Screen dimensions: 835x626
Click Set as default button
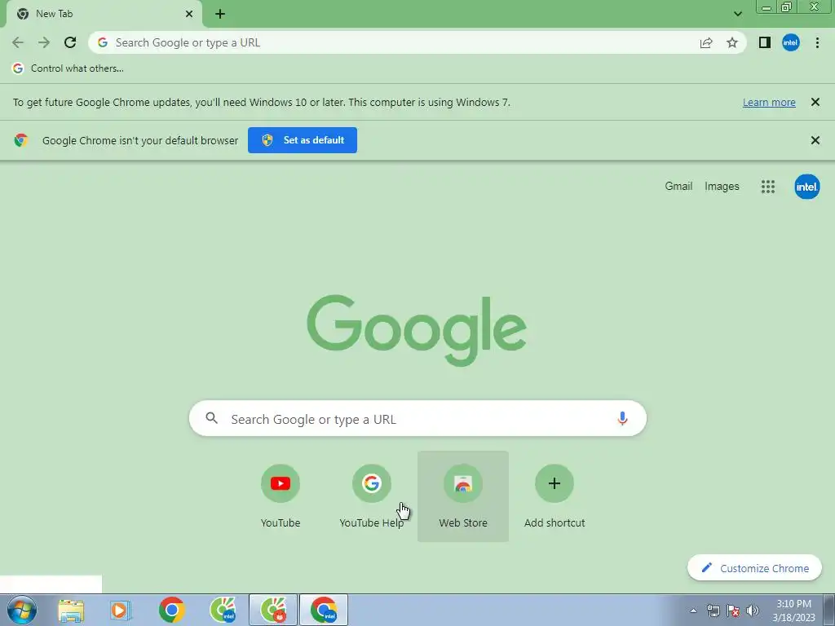coord(303,140)
